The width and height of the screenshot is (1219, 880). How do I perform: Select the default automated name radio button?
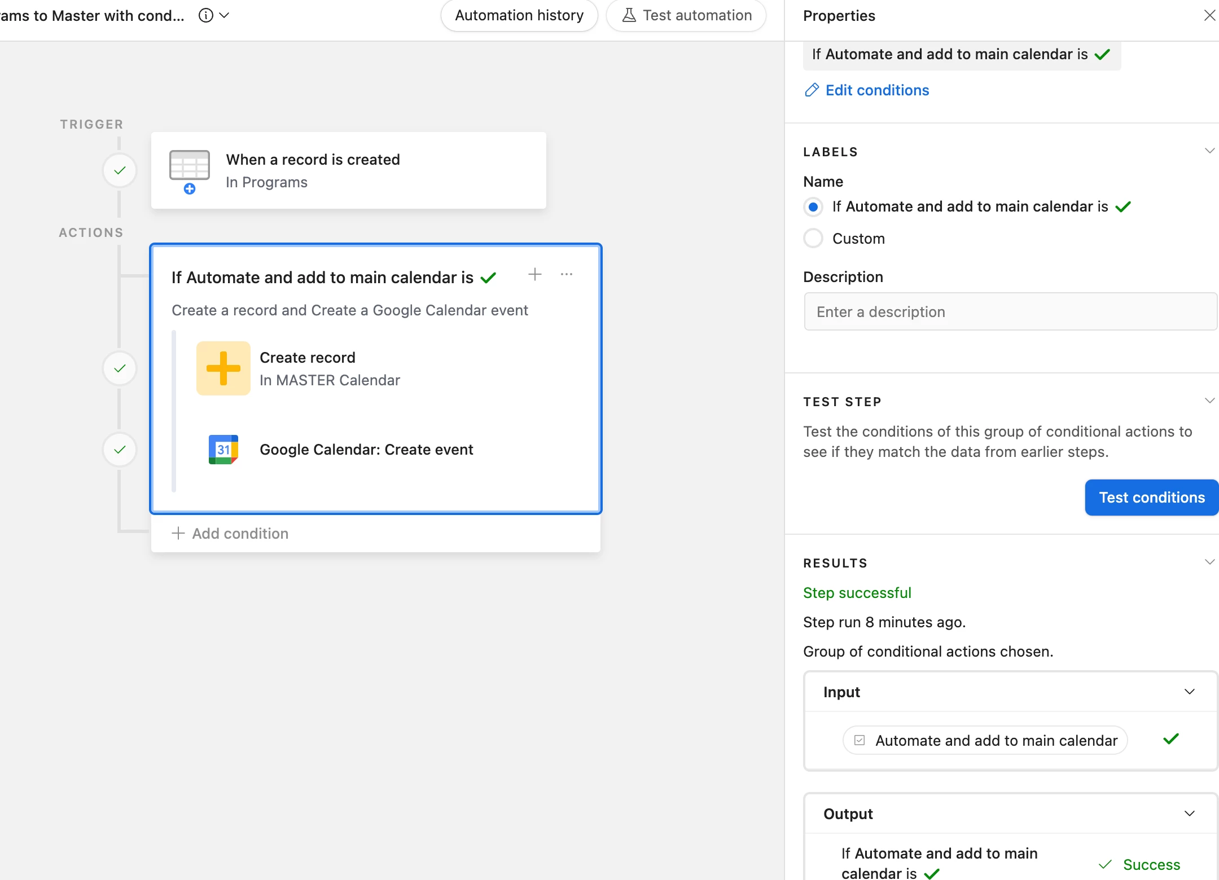813,207
